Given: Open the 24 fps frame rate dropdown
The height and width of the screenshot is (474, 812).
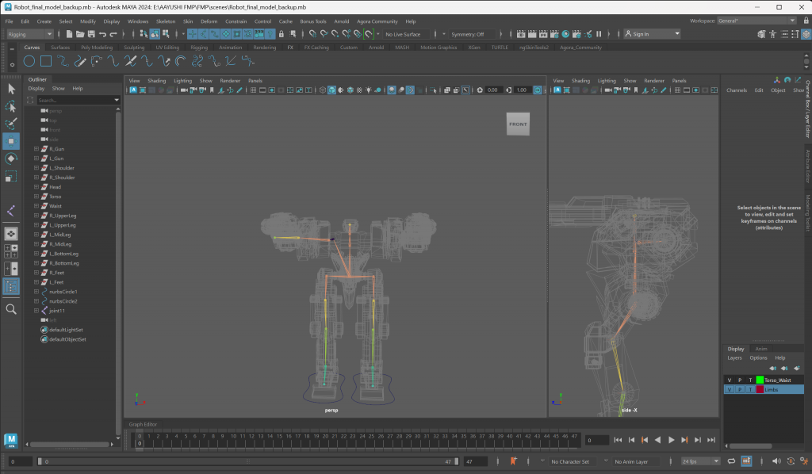Looking at the screenshot, I should click(x=700, y=461).
